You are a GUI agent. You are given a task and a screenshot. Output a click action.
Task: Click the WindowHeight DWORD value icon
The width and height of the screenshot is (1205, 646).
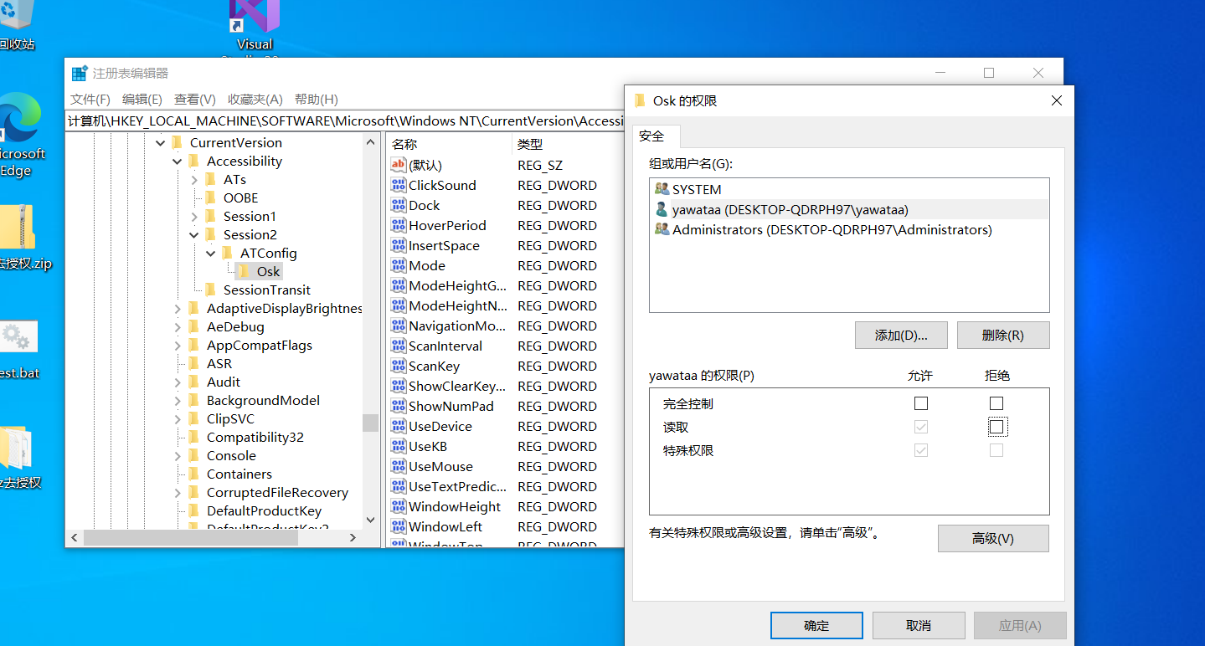point(399,506)
